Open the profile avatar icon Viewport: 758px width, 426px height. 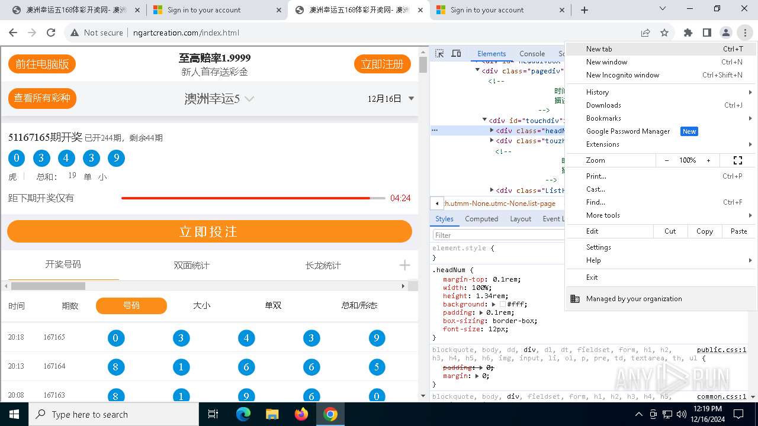point(726,33)
